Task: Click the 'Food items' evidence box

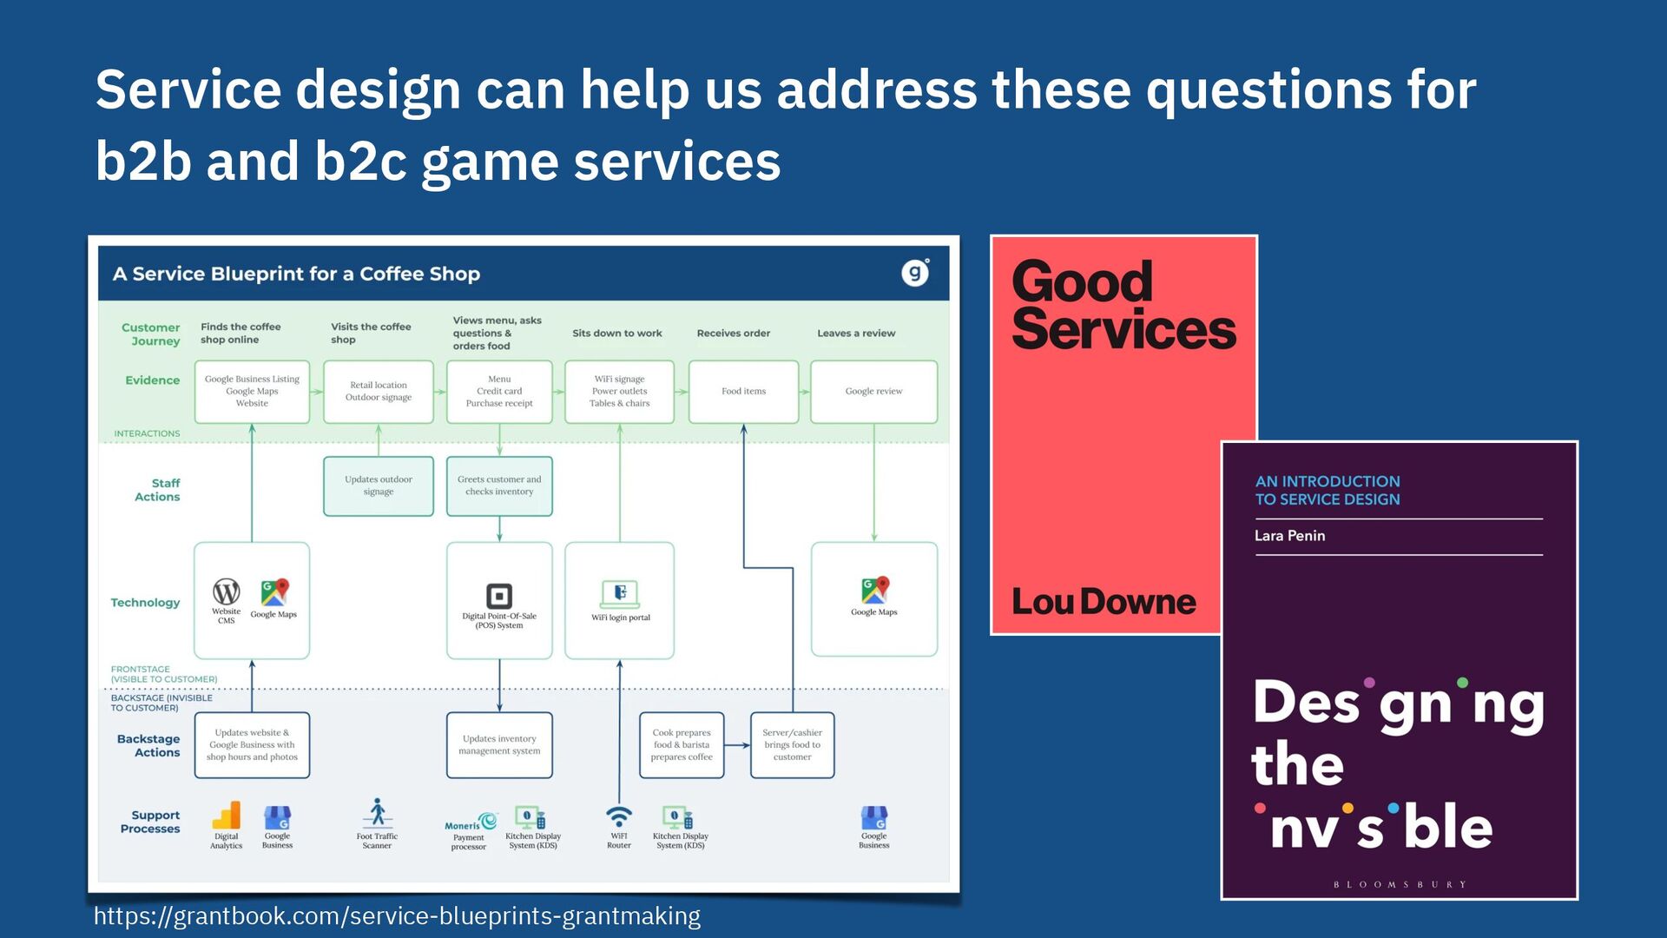Action: [744, 392]
